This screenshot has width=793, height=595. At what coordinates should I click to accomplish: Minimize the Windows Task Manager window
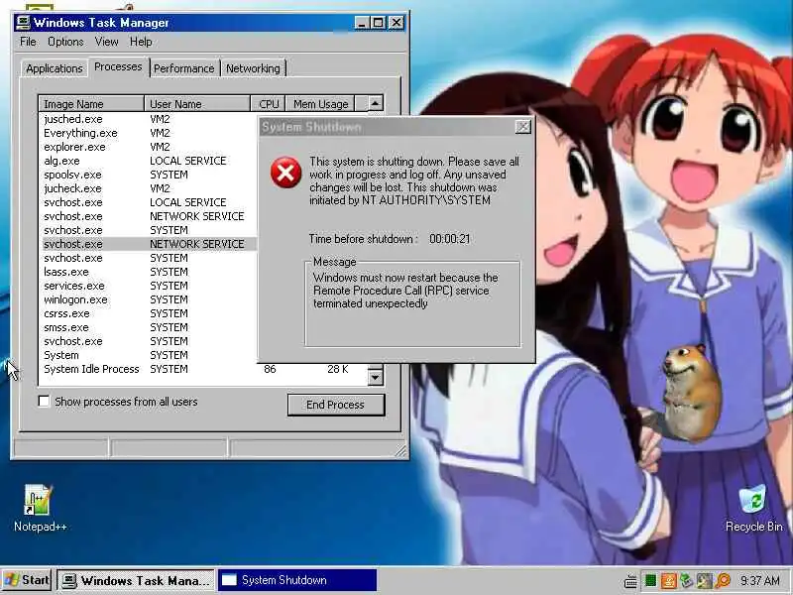(361, 23)
